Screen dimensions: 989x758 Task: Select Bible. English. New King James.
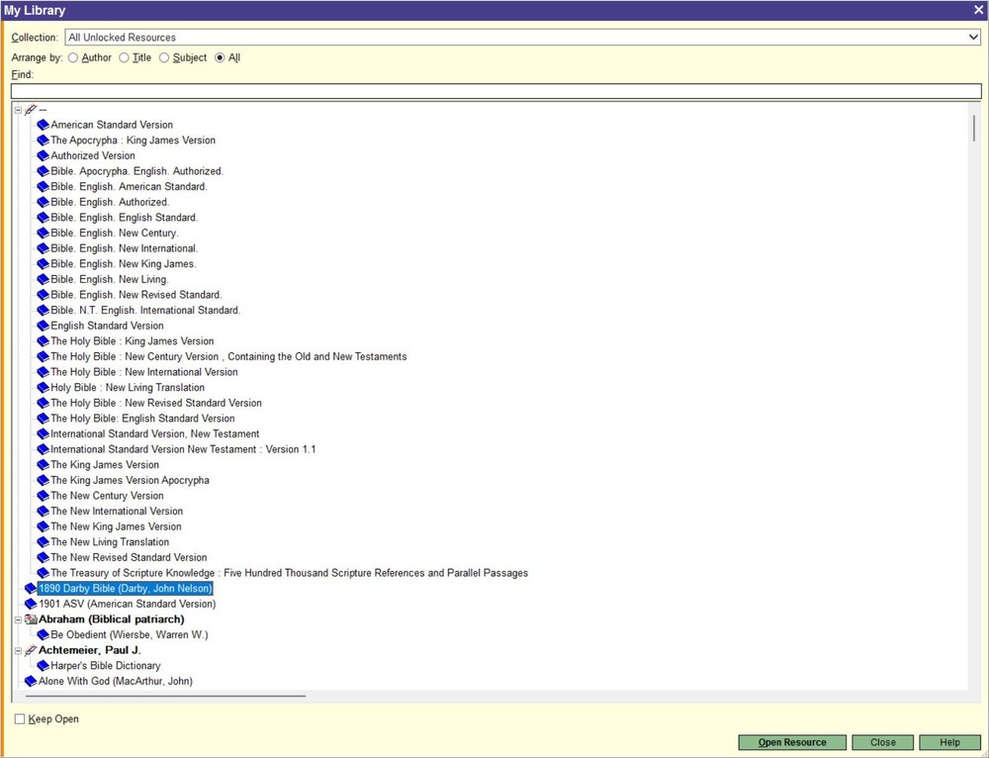[x=124, y=264]
